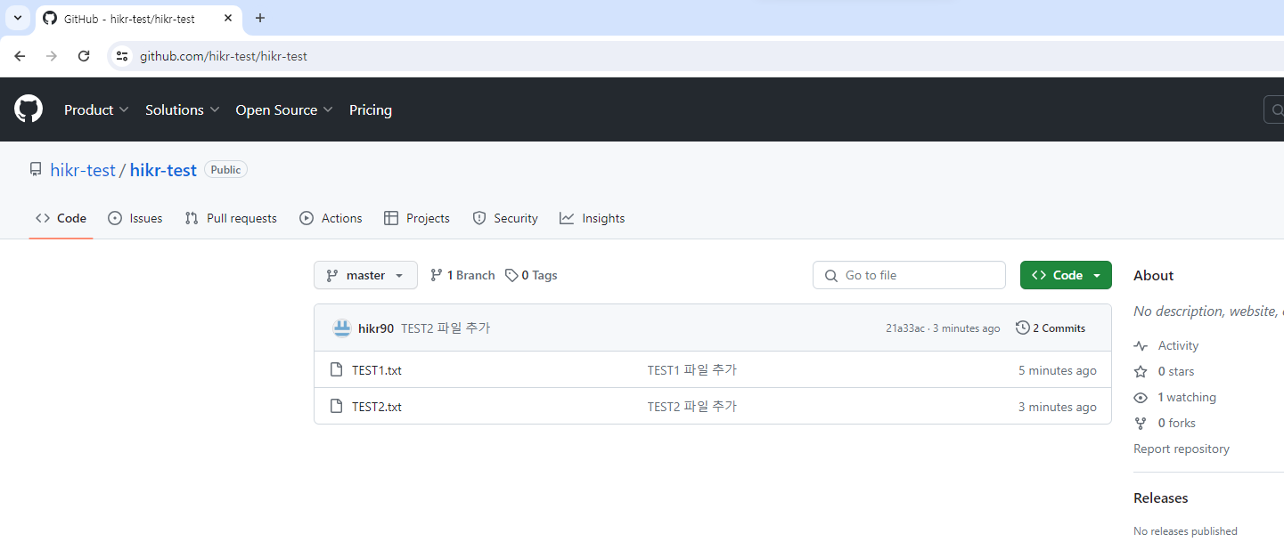Click the Go to file search field
The image size is (1284, 542).
[909, 275]
